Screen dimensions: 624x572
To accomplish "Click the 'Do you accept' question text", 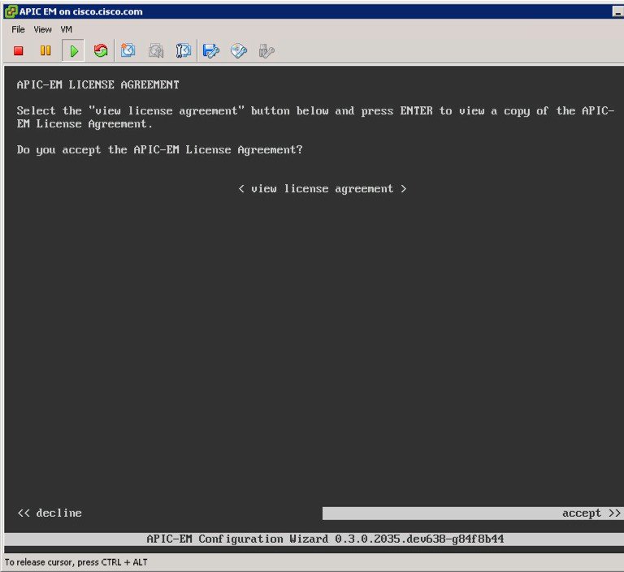I will point(159,150).
